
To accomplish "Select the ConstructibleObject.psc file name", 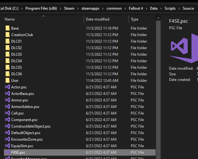I will [x=31, y=126].
